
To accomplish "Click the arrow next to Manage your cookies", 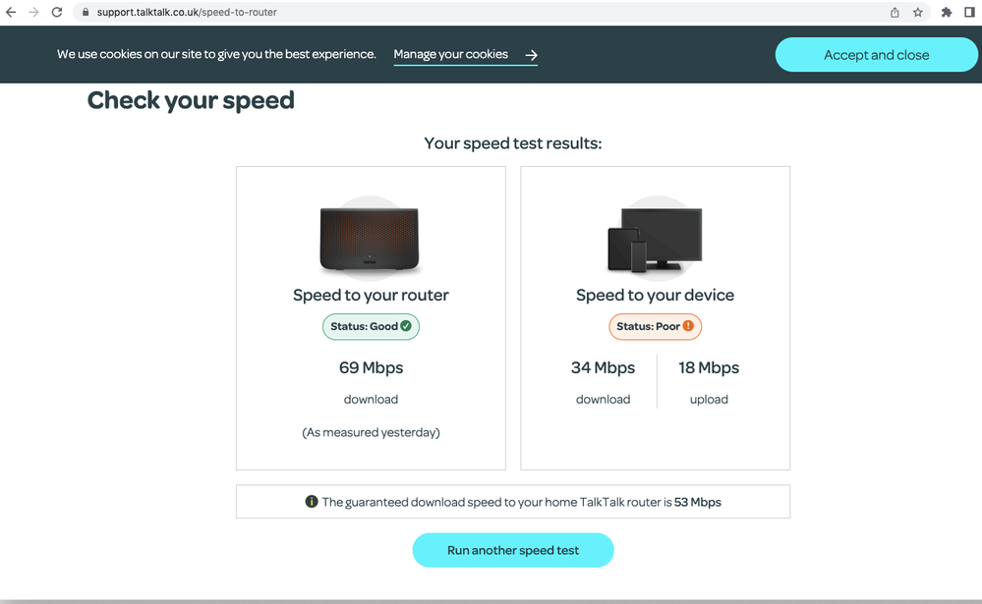I will point(532,56).
